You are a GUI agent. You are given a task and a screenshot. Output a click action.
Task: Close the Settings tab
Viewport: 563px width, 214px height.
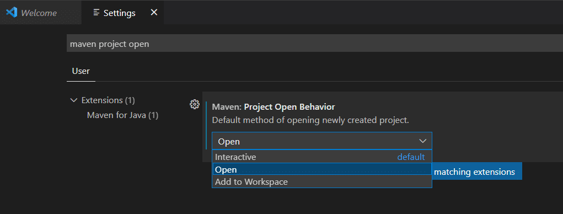coord(154,13)
